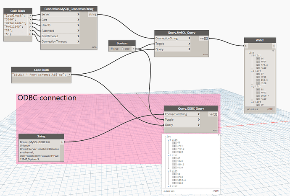Viewport: 290px width, 196px height.
Task: Click the (700) item count in ODBC preview
Action: 216,191
